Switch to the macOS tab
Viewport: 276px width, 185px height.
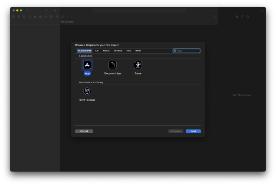click(x=106, y=51)
